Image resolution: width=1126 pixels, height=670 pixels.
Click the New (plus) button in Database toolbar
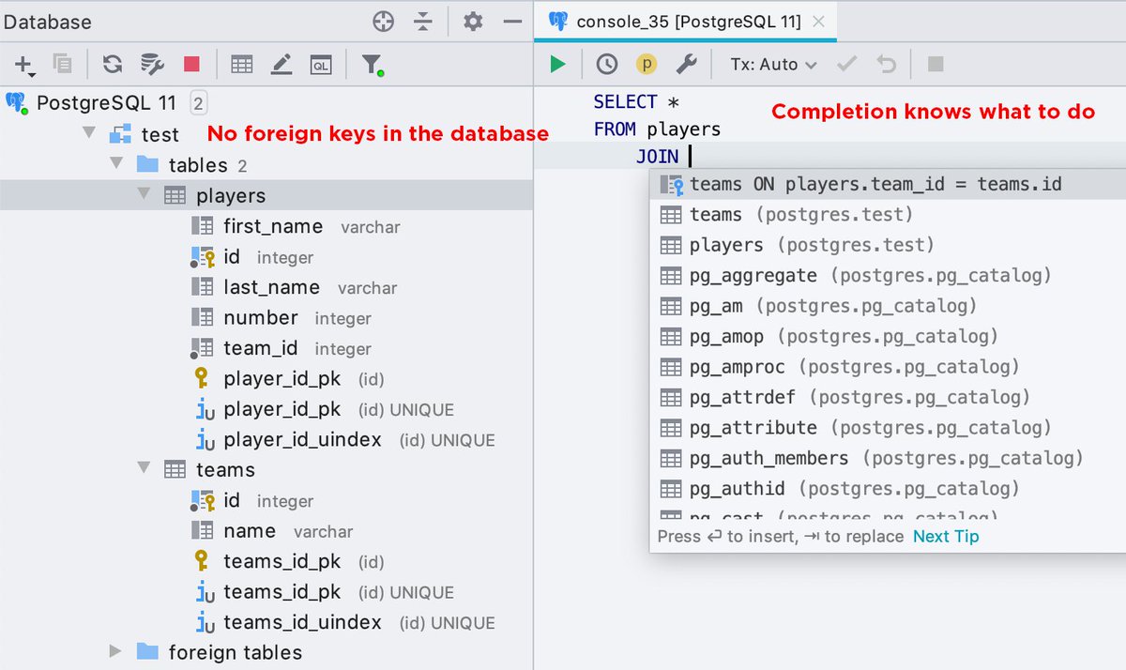(24, 65)
